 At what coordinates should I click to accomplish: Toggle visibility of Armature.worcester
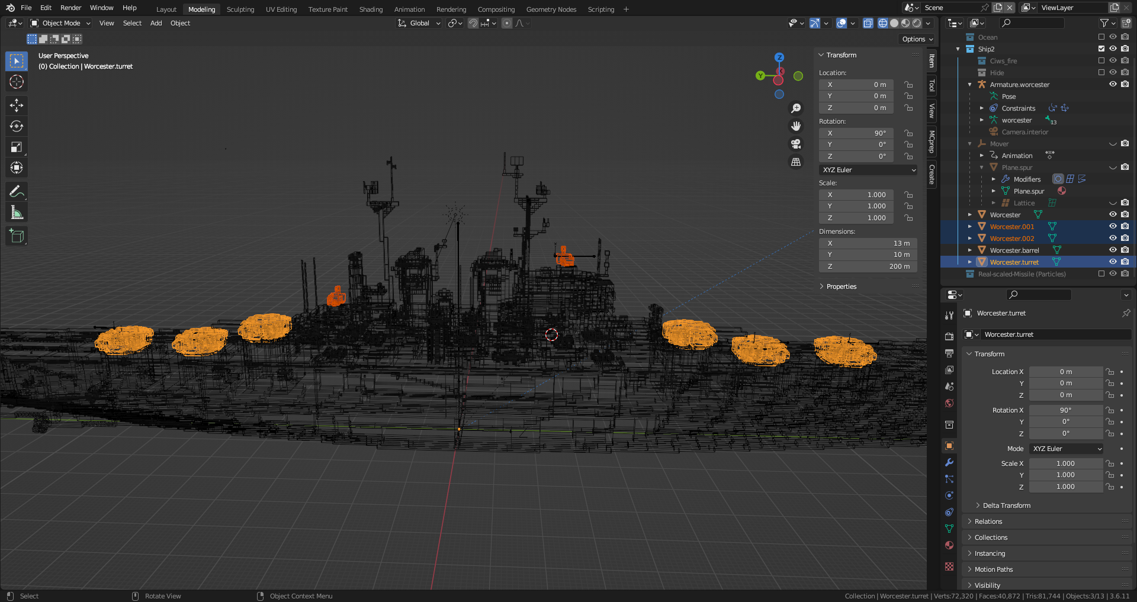(1113, 84)
